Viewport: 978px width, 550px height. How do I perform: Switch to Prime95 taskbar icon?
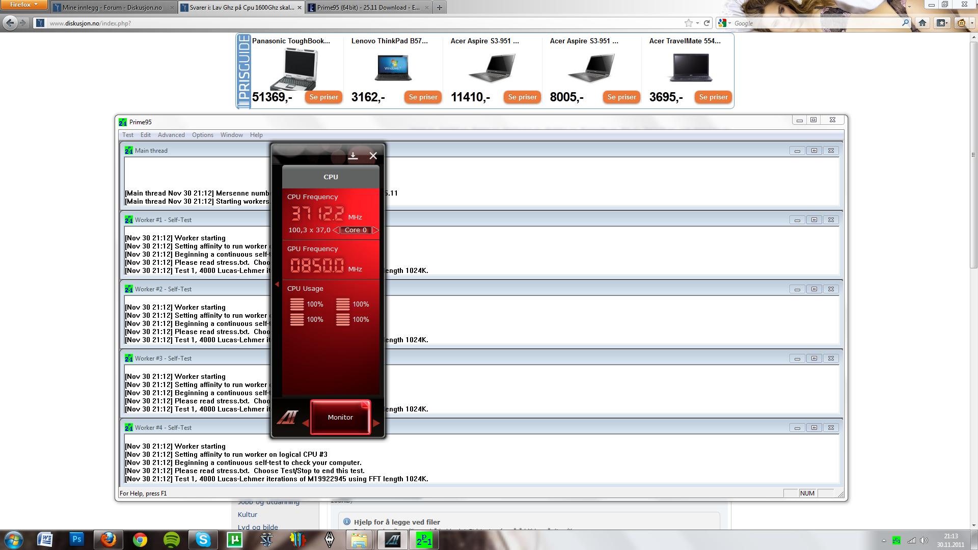pyautogui.click(x=424, y=540)
